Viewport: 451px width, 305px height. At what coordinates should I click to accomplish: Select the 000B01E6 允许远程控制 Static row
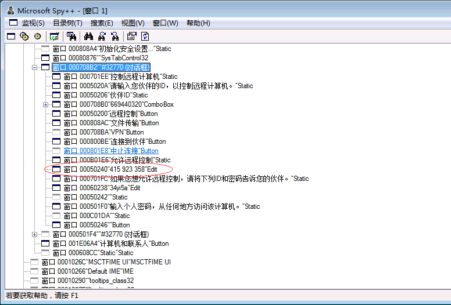point(117,160)
